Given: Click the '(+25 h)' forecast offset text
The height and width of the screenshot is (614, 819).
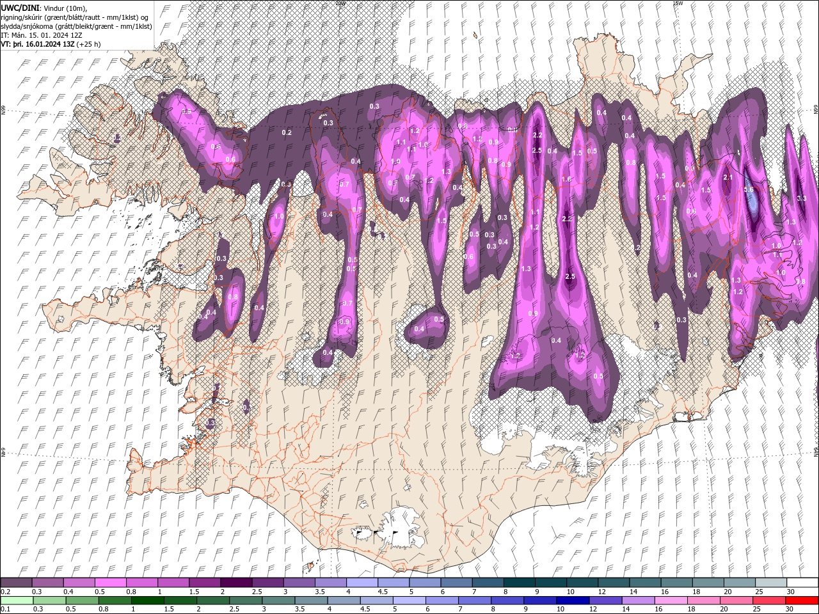Looking at the screenshot, I should click(x=88, y=44).
